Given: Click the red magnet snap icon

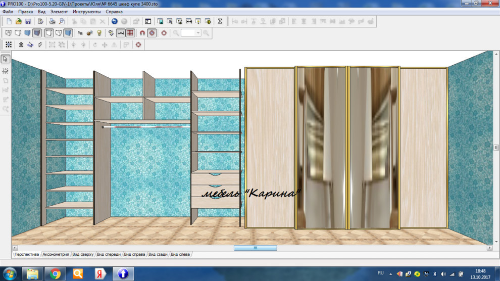Looking at the screenshot, I should (142, 33).
